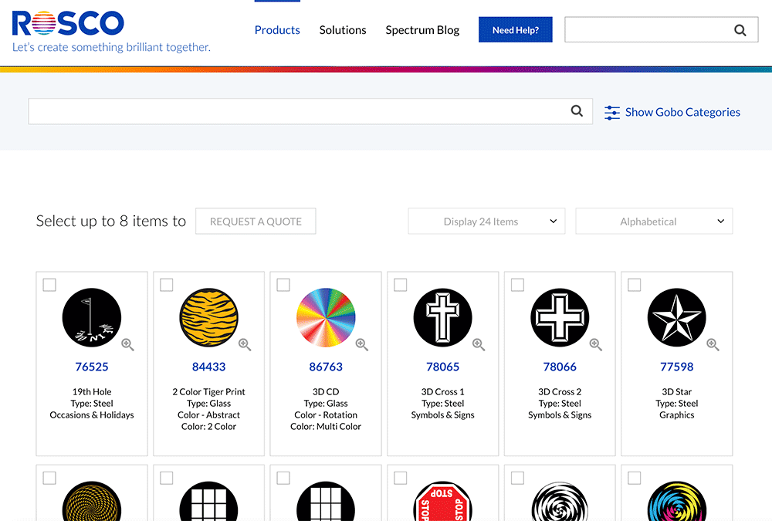Zoom into the 3D CD gobo image
Screen dimensions: 772x521
pos(362,345)
